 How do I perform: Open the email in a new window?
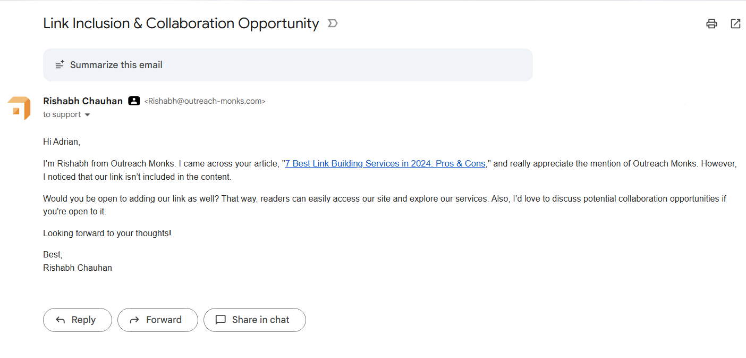[x=735, y=23]
